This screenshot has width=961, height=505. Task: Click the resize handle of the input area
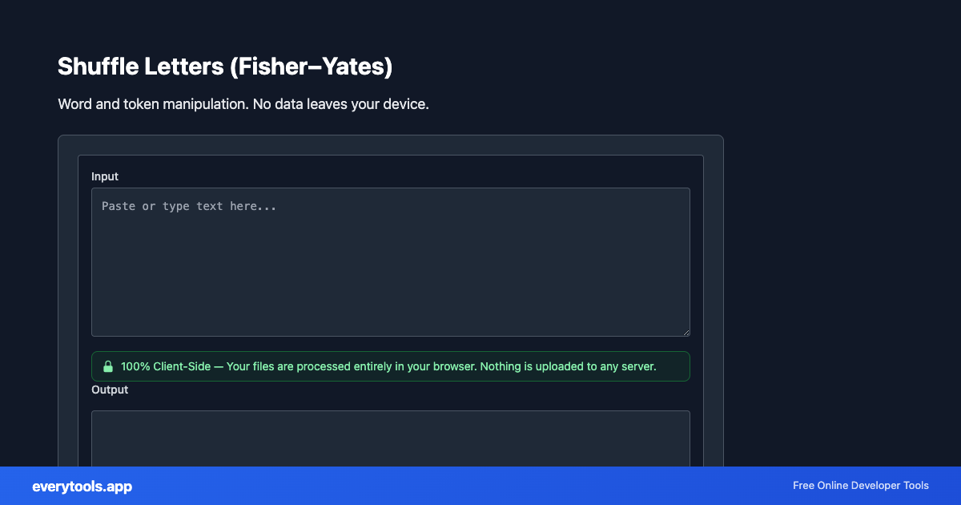pyautogui.click(x=686, y=331)
